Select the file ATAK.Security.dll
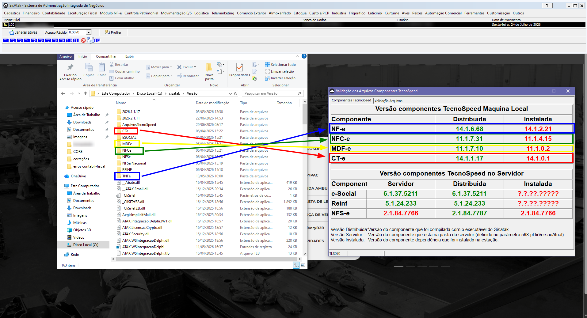587x318 pixels. coord(136,234)
